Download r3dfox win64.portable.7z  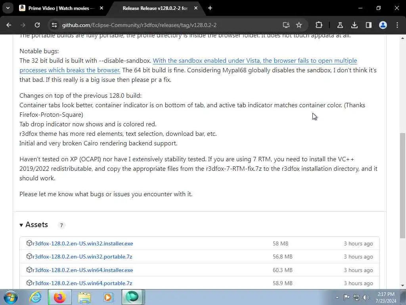click(82, 283)
